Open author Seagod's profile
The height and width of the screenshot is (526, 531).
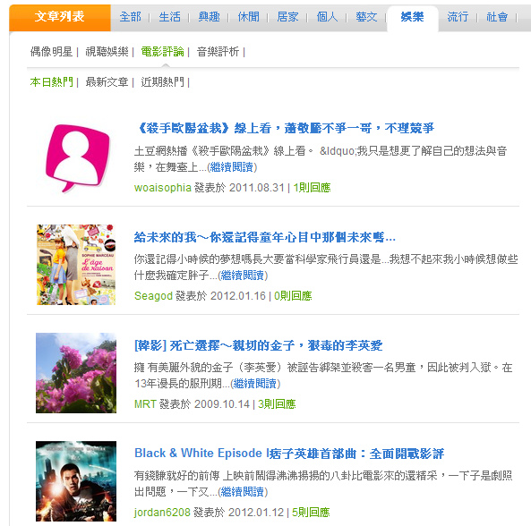[153, 295]
